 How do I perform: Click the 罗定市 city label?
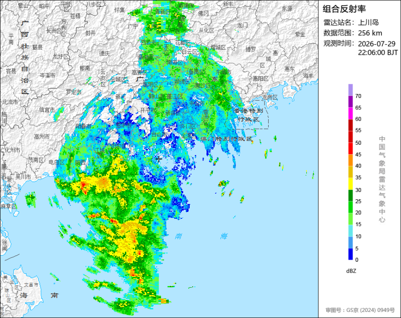(73, 92)
